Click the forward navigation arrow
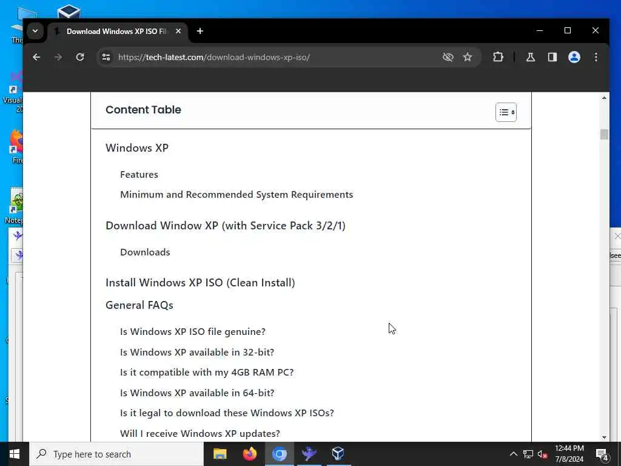 click(58, 57)
